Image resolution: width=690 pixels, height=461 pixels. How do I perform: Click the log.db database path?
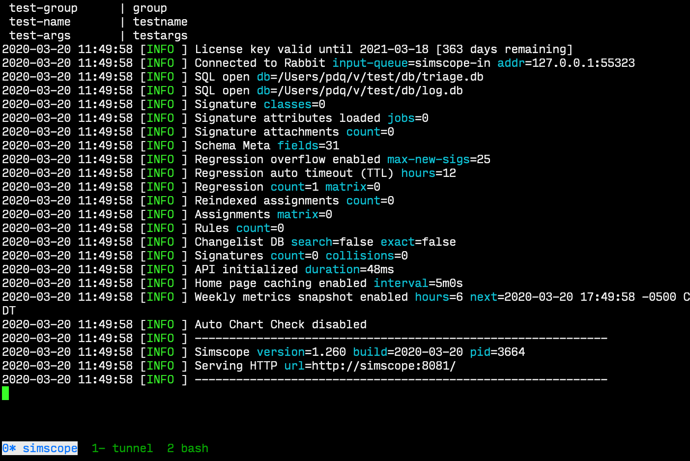370,90
